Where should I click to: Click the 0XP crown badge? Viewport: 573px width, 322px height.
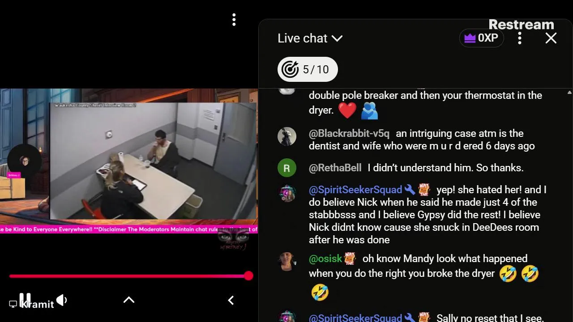coord(481,38)
